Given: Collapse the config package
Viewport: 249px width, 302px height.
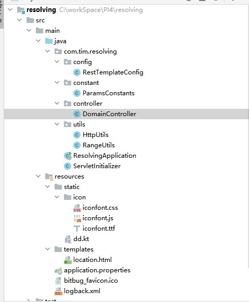Looking at the screenshot, I should (57, 61).
